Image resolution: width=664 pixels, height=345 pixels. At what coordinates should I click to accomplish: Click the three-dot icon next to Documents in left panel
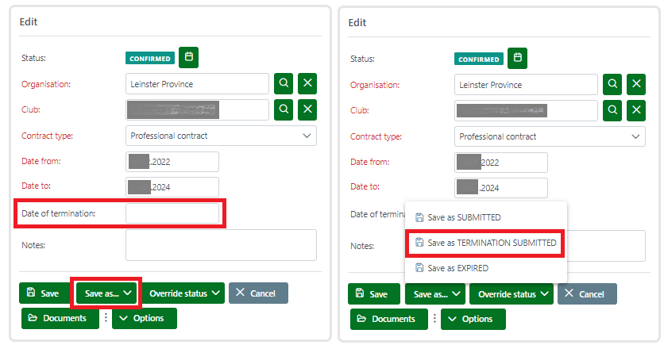pos(105,318)
